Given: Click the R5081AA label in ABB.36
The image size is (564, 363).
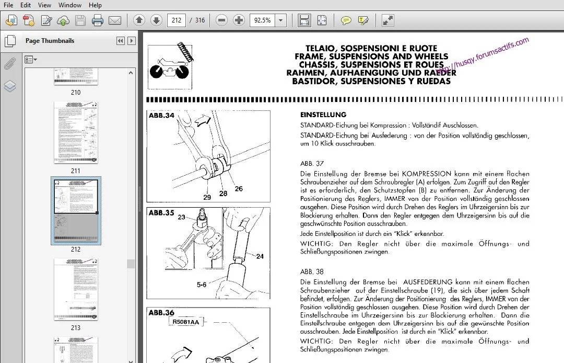Looking at the screenshot, I should coord(185,322).
